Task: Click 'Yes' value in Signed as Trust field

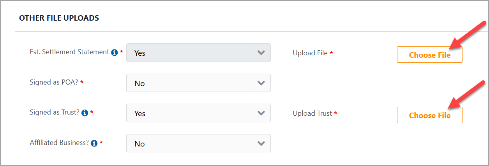Action: coord(140,113)
